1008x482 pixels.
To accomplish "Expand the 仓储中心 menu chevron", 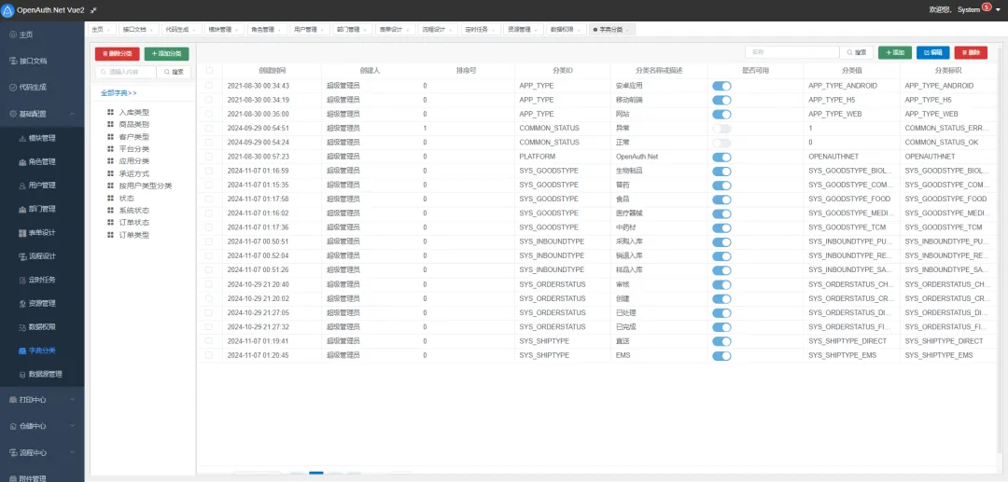I will point(72,425).
